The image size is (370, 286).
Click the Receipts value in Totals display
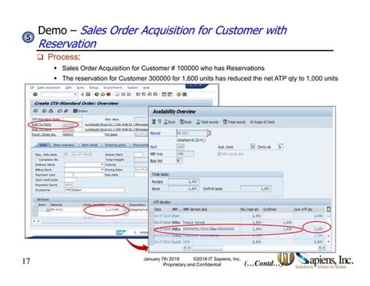183,181
